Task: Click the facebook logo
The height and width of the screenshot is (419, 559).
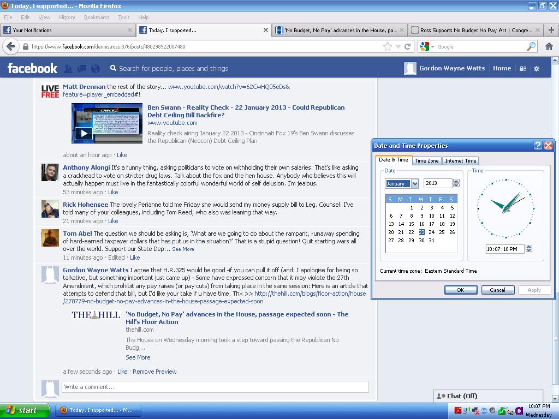Action: point(32,68)
